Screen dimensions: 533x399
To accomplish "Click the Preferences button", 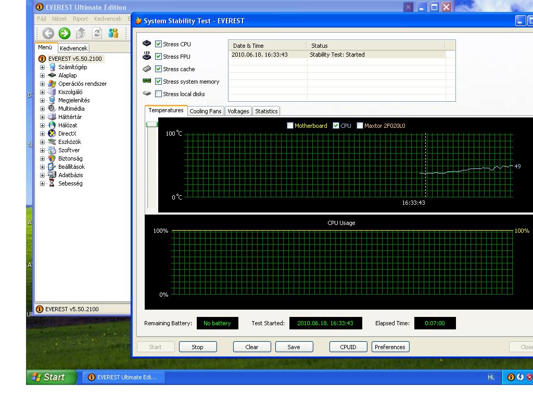I will 390,347.
